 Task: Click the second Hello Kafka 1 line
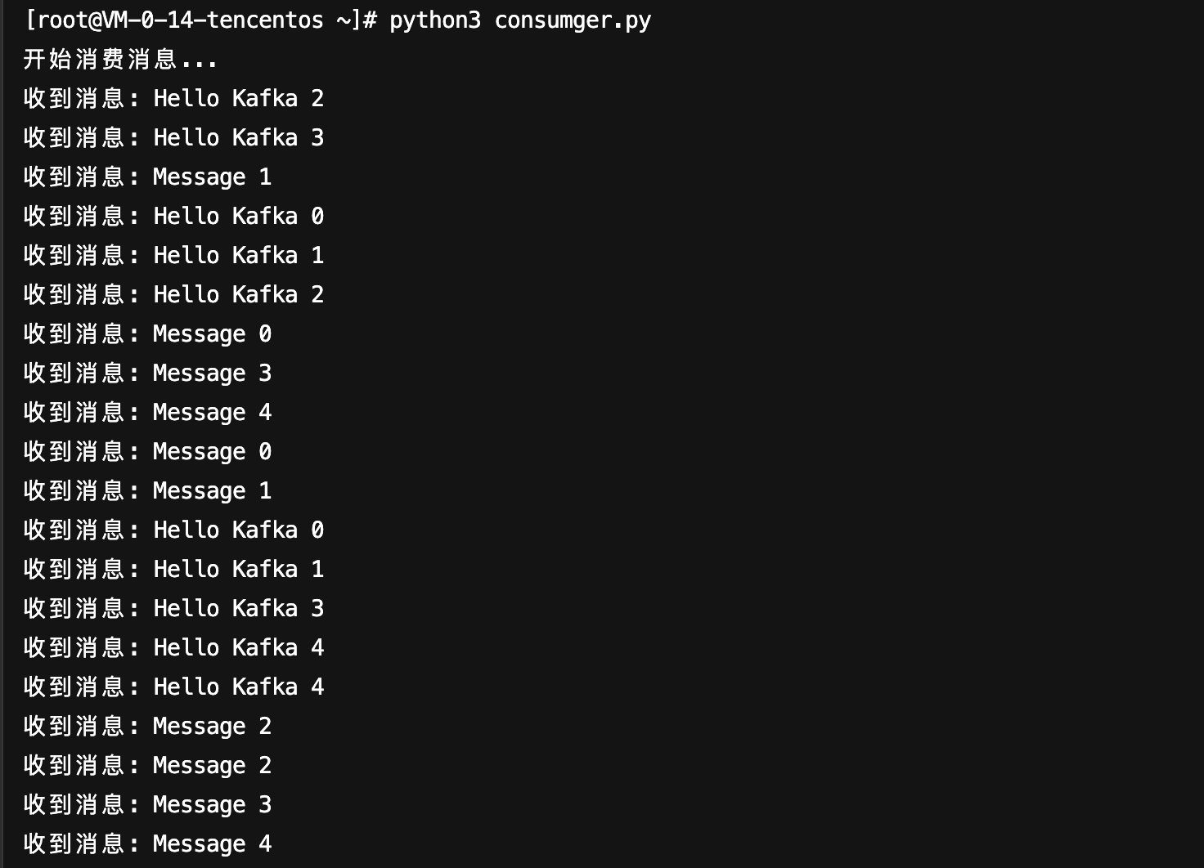coord(173,570)
